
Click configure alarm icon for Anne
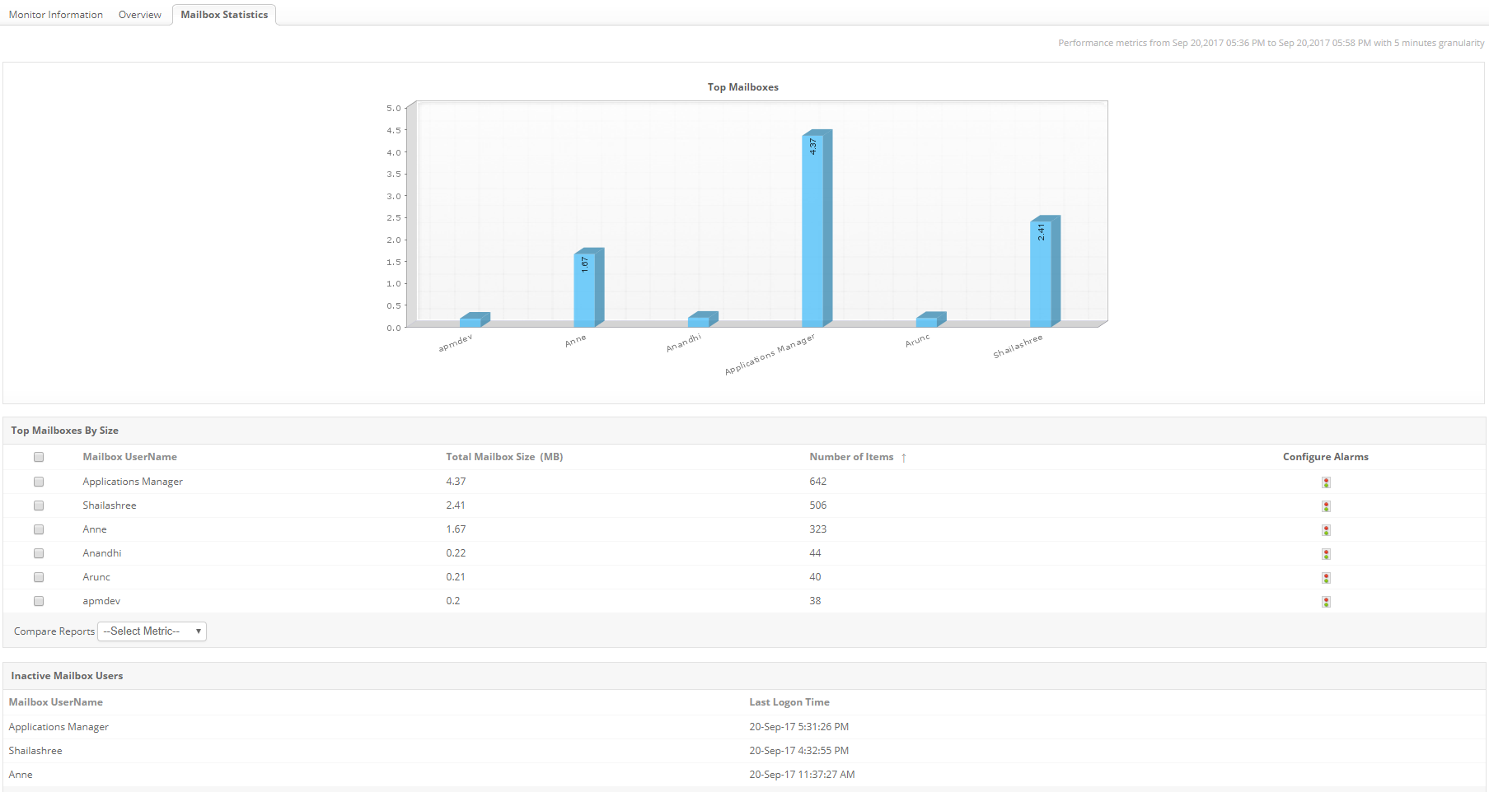click(1326, 530)
